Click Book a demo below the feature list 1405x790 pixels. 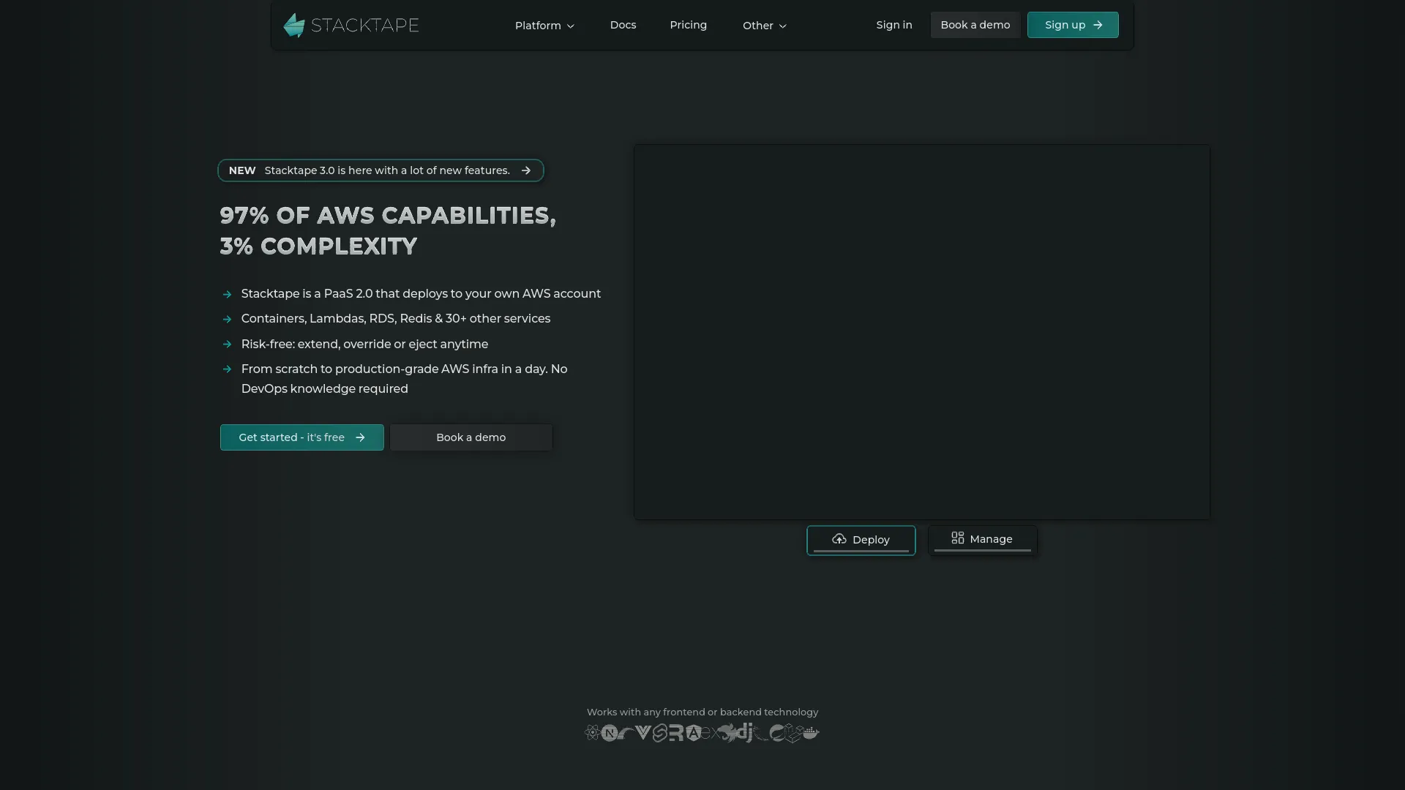pyautogui.click(x=471, y=437)
